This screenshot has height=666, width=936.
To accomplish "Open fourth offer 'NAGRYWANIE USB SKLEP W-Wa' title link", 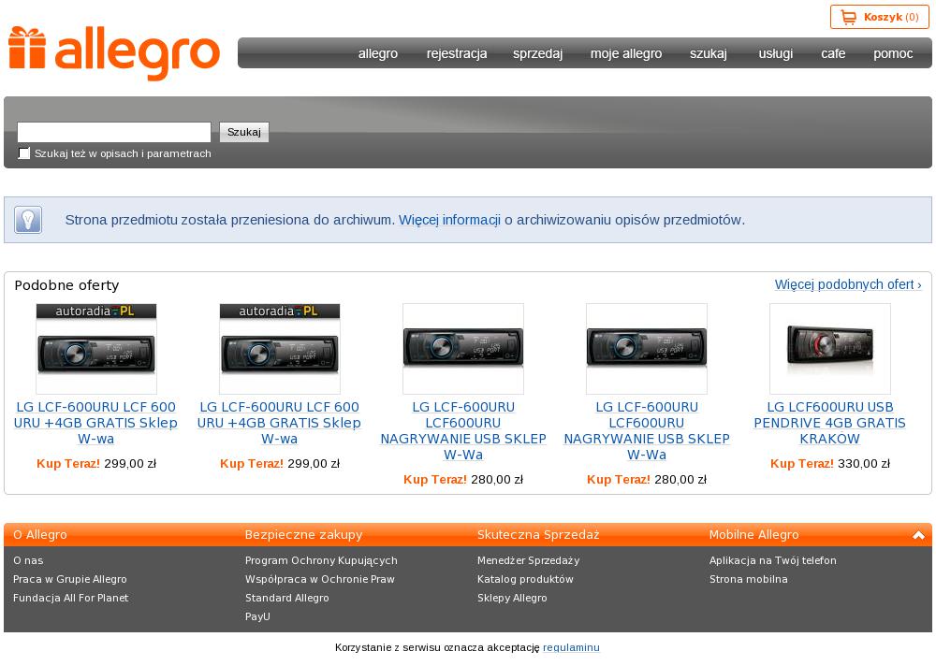I will (647, 431).
